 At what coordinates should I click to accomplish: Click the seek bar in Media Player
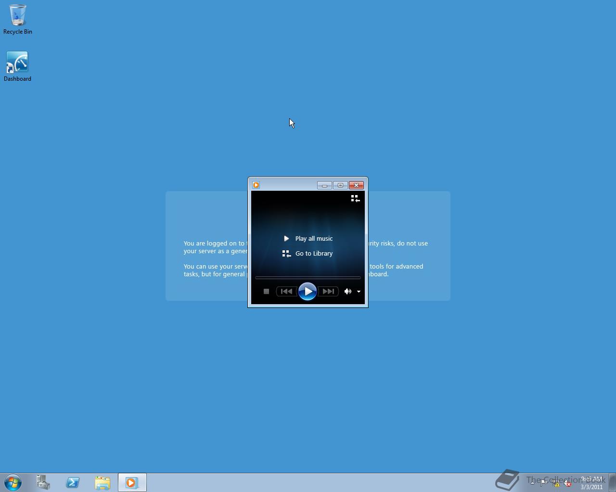pyautogui.click(x=308, y=278)
